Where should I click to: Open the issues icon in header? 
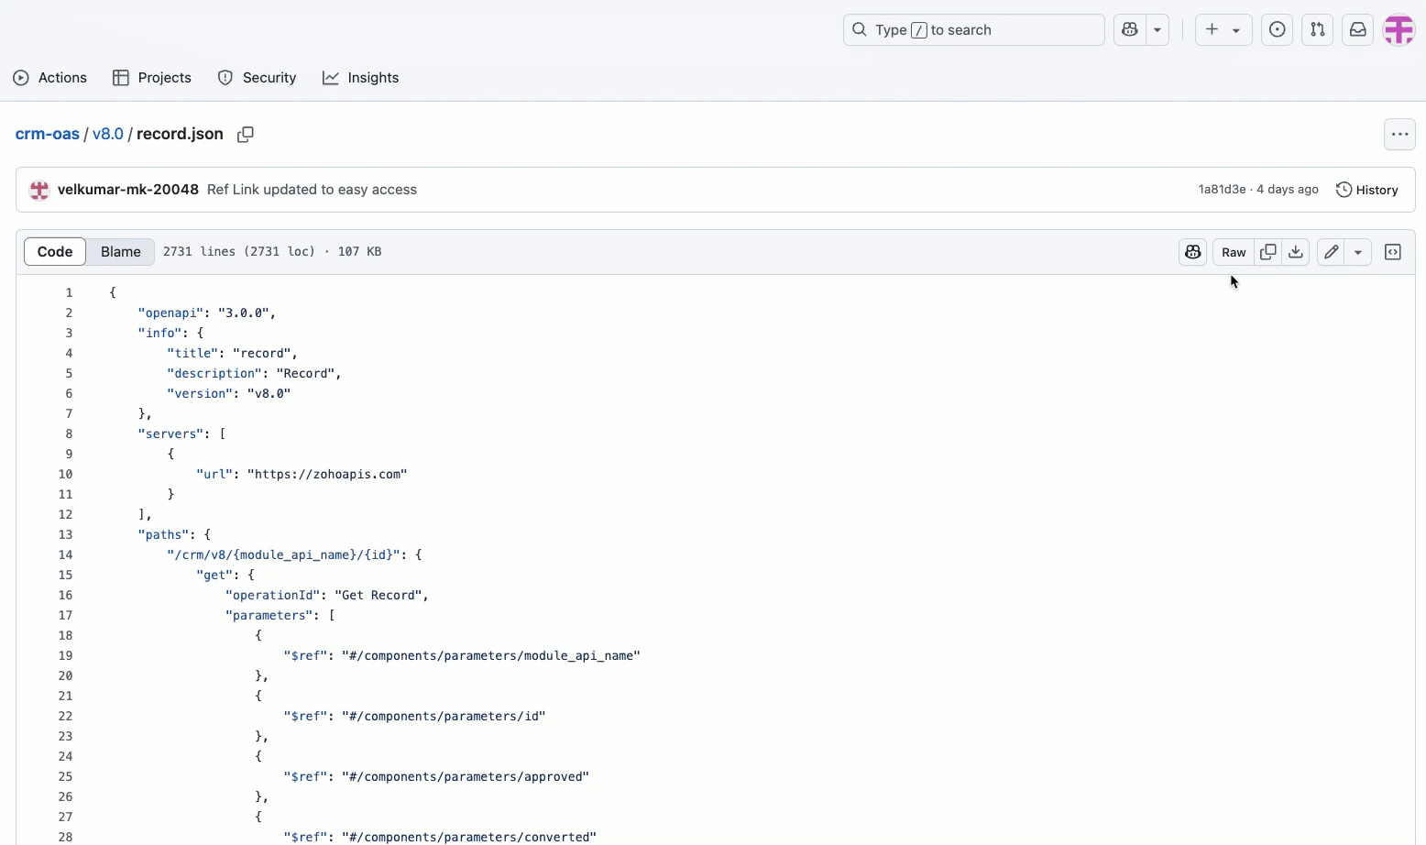coord(1277,30)
